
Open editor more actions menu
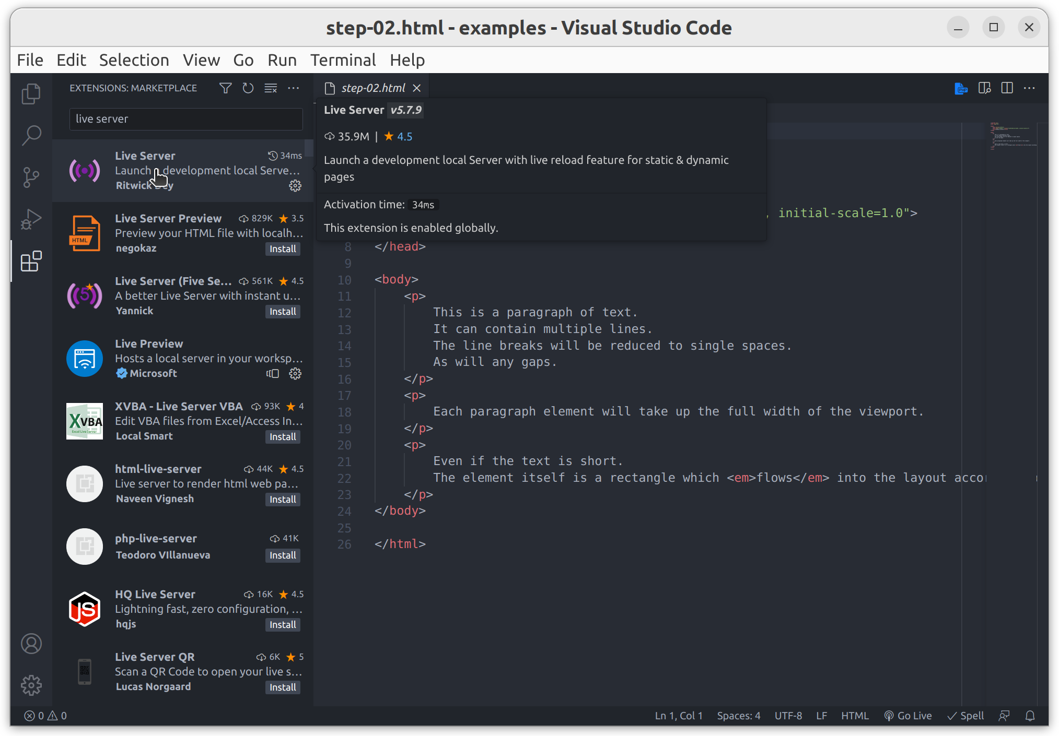tap(1029, 88)
